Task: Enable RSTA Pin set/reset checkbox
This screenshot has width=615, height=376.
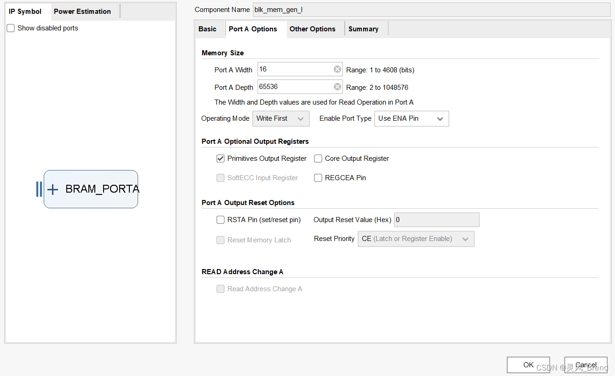Action: point(220,220)
